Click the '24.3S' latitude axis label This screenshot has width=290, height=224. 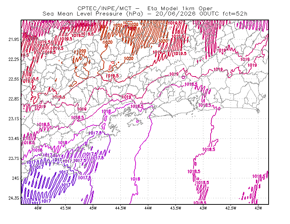click(x=14, y=198)
